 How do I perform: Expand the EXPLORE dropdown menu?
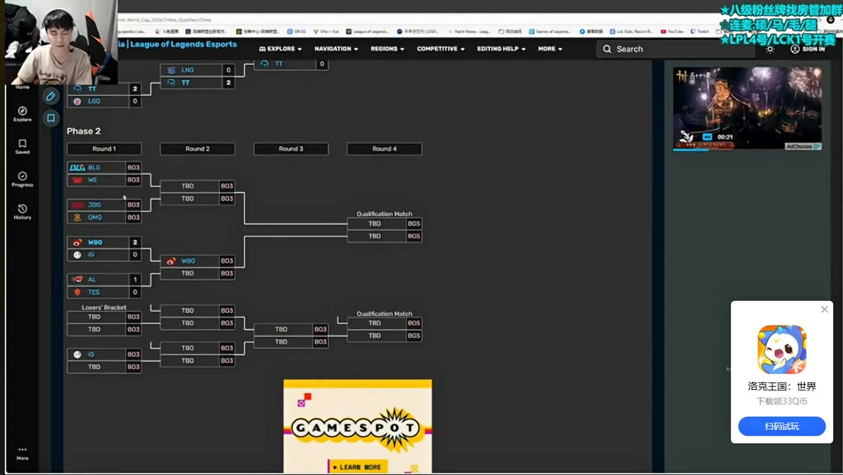(x=280, y=49)
